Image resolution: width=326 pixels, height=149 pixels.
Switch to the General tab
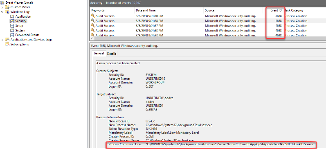(99, 53)
